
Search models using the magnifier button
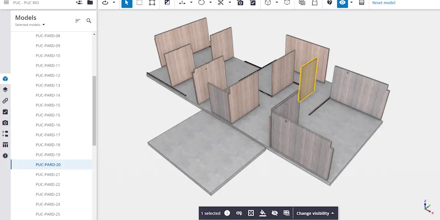coord(89,21)
